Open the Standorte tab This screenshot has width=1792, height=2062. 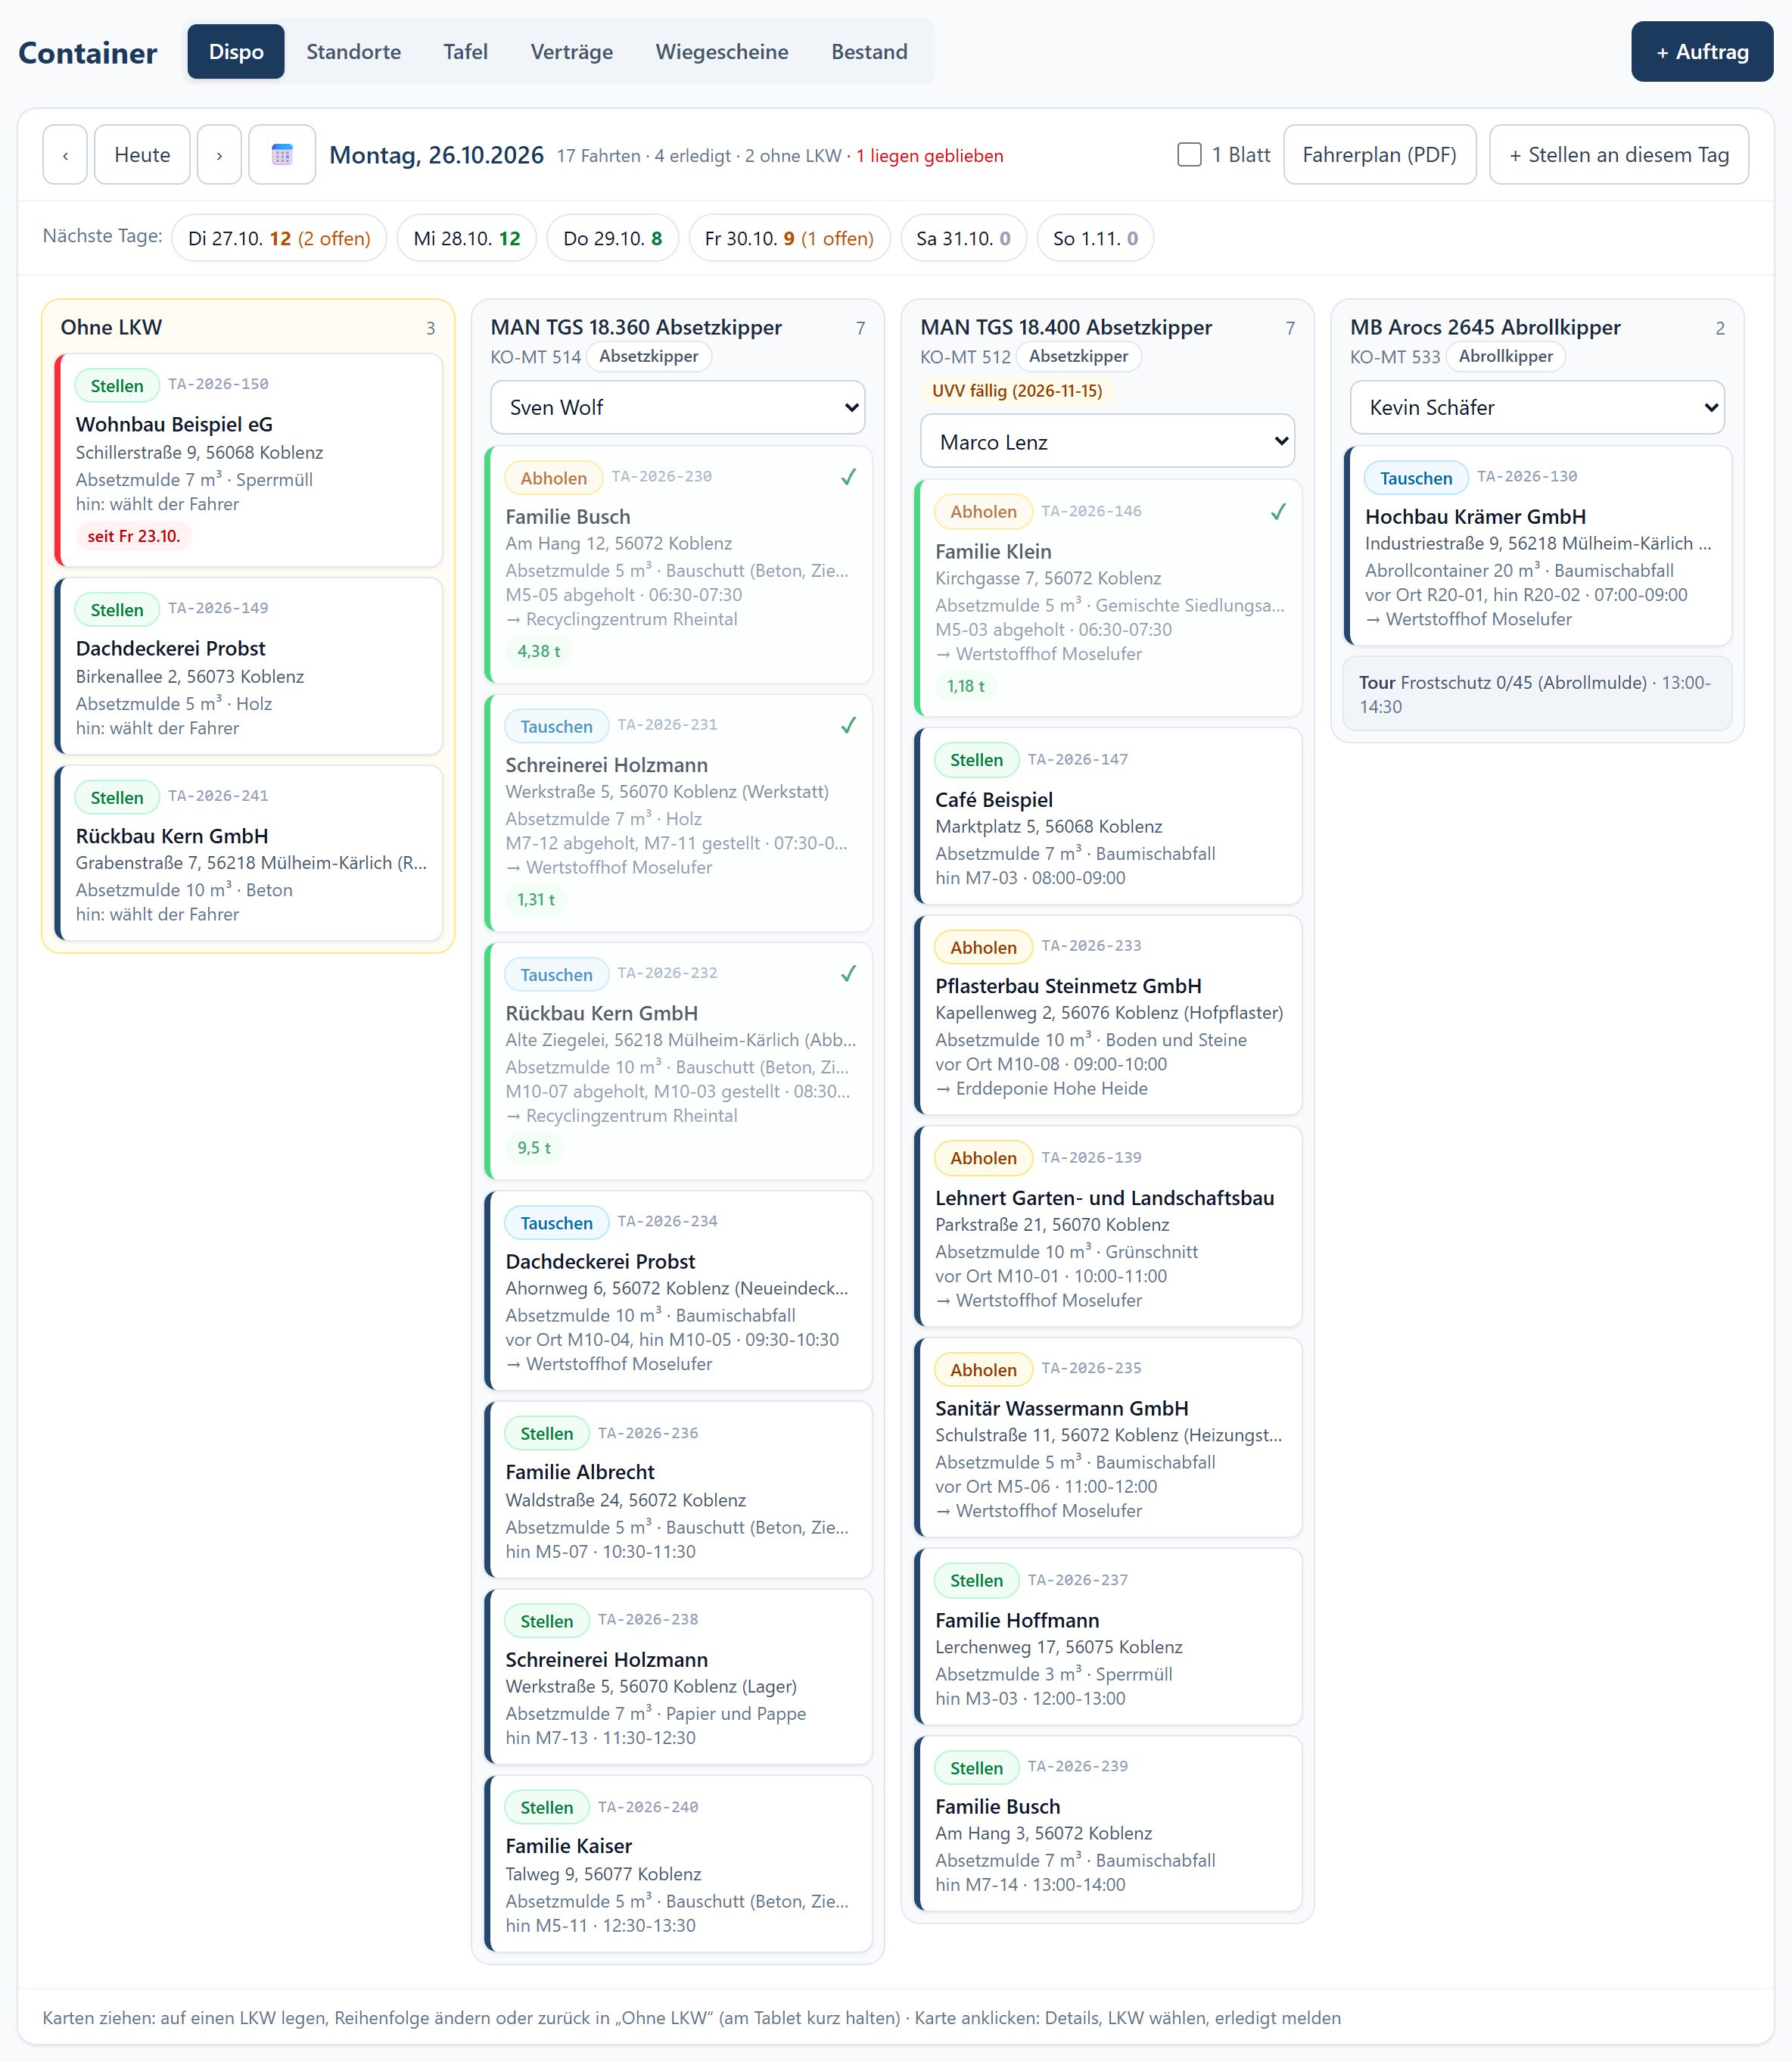353,52
